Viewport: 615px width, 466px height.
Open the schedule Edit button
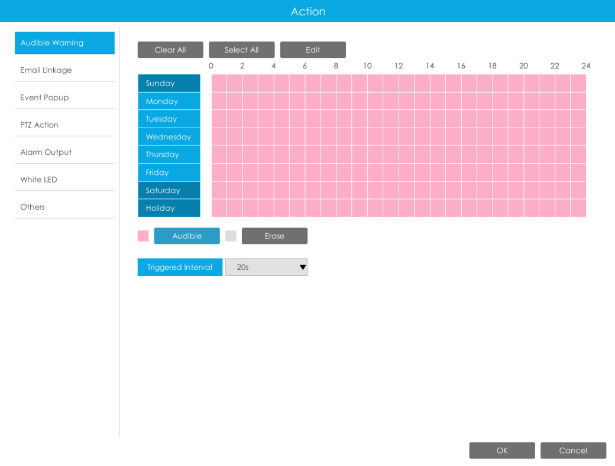(313, 50)
